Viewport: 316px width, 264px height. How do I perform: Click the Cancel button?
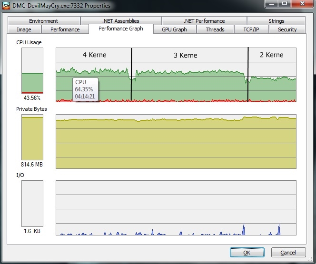pos(288,253)
